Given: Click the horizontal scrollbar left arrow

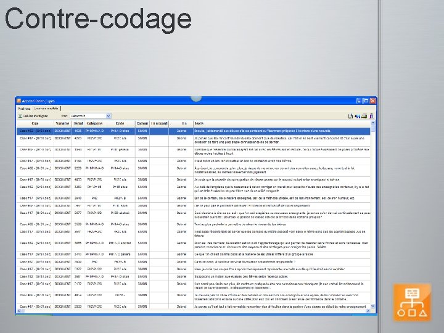Looking at the screenshot, I should point(19,311).
